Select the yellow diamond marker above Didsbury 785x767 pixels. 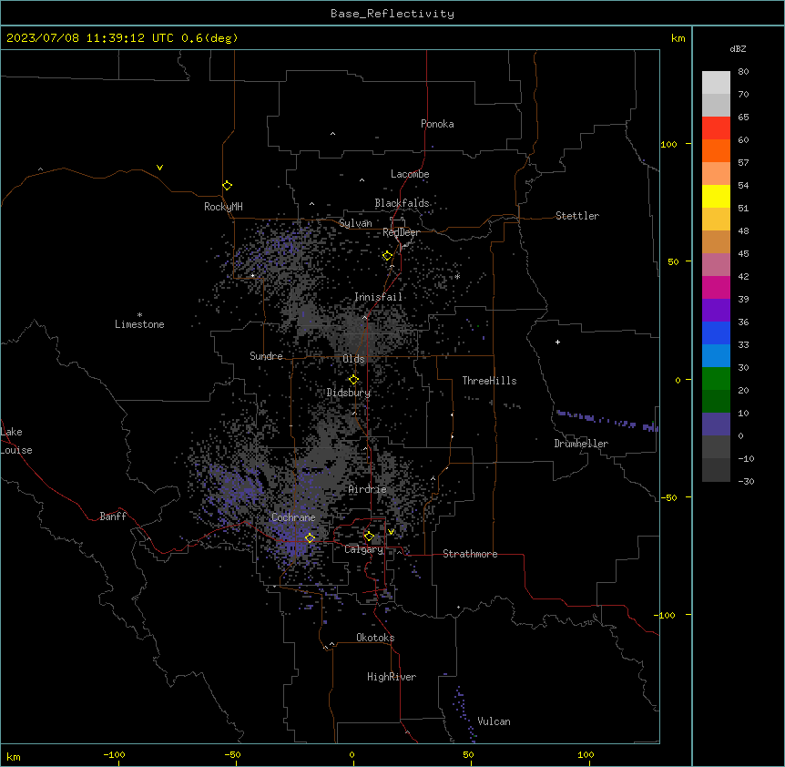(353, 380)
